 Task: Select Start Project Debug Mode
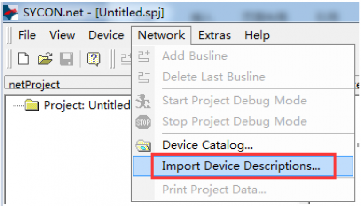coord(234,100)
